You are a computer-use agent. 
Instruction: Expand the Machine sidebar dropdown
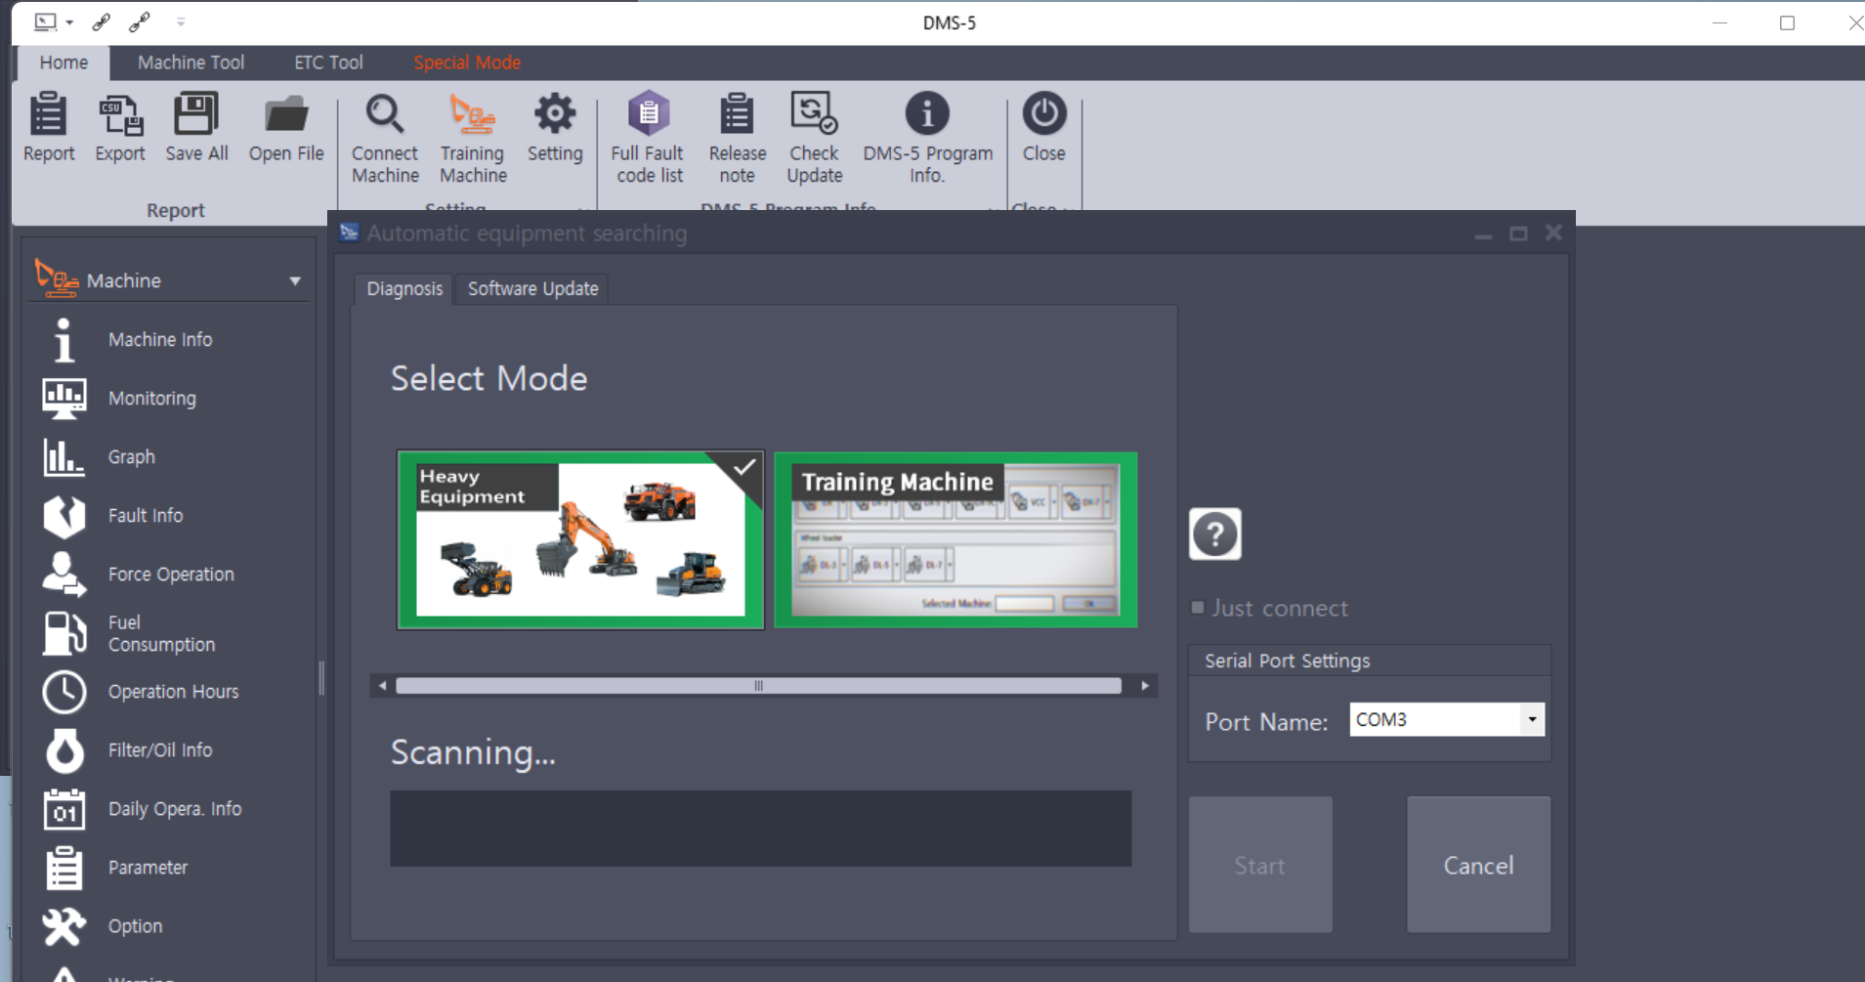pyautogui.click(x=294, y=281)
